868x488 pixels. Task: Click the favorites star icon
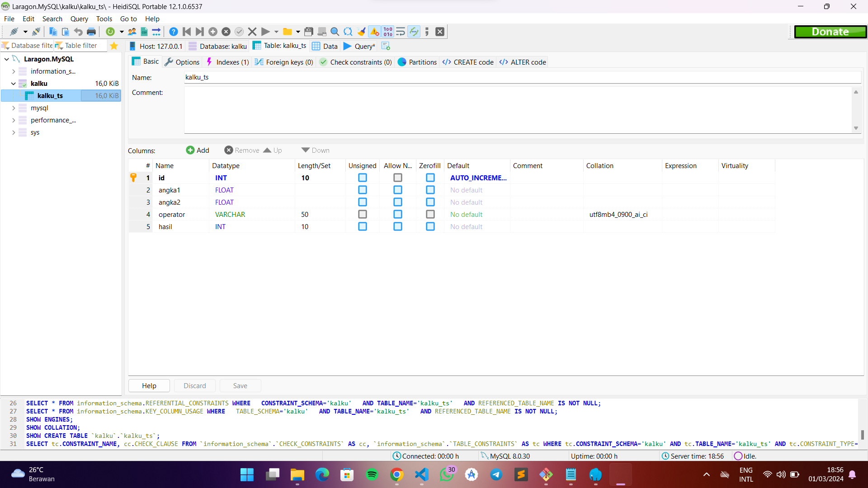[114, 46]
